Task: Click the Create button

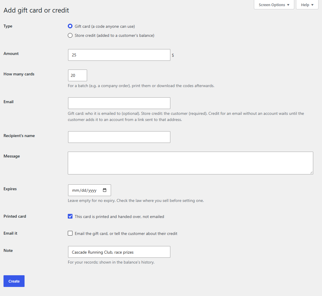Action: point(14,281)
